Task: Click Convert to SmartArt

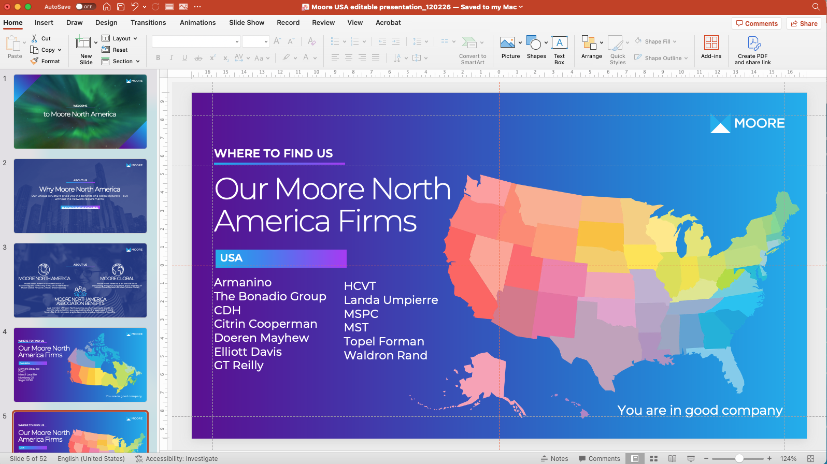Action: click(x=473, y=50)
